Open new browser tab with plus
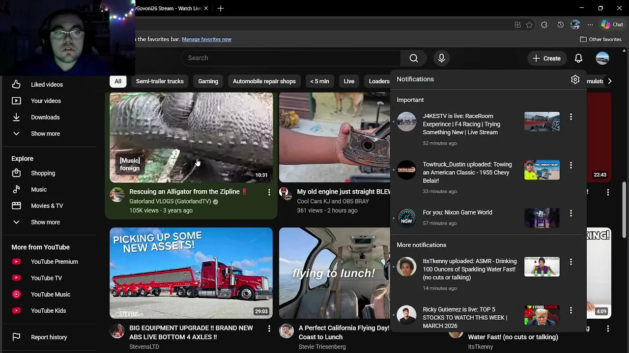 221,8
